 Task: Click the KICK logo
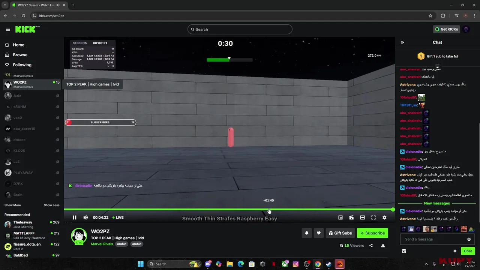(27, 29)
